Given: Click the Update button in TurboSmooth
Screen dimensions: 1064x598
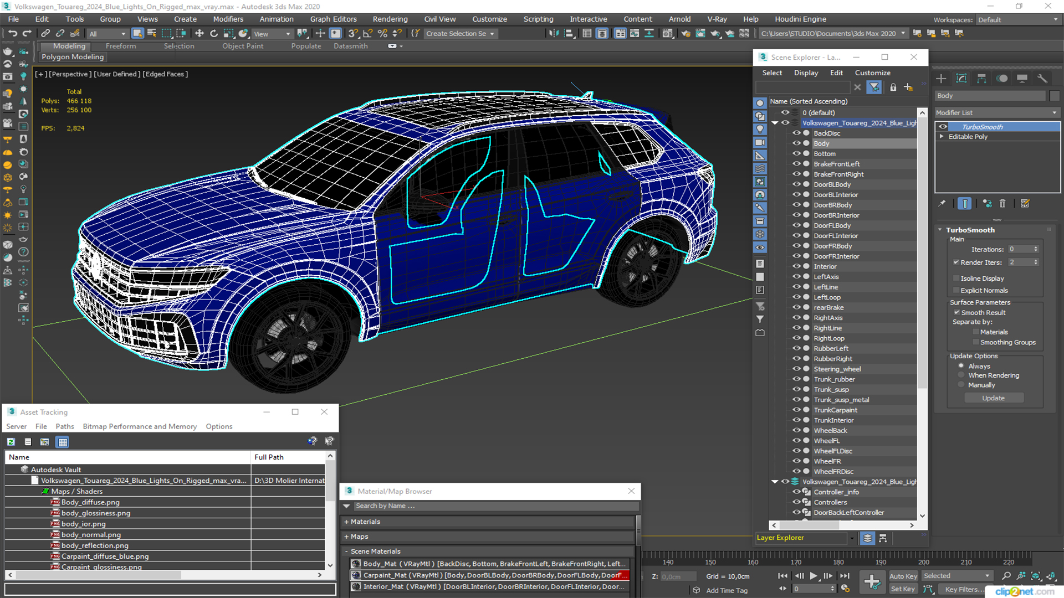Looking at the screenshot, I should click(993, 398).
